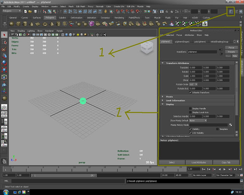244x195 pixels.
Task: Create a polygon cylinder from shelf
Action: (25, 24)
